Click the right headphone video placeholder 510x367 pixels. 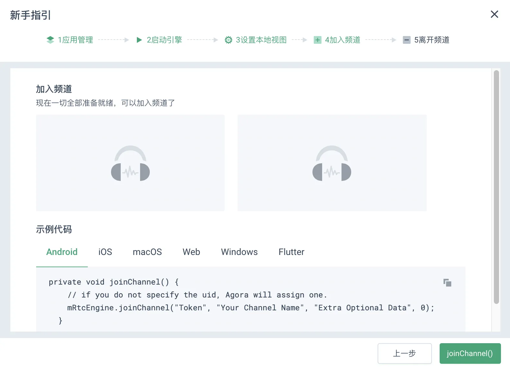click(x=332, y=163)
